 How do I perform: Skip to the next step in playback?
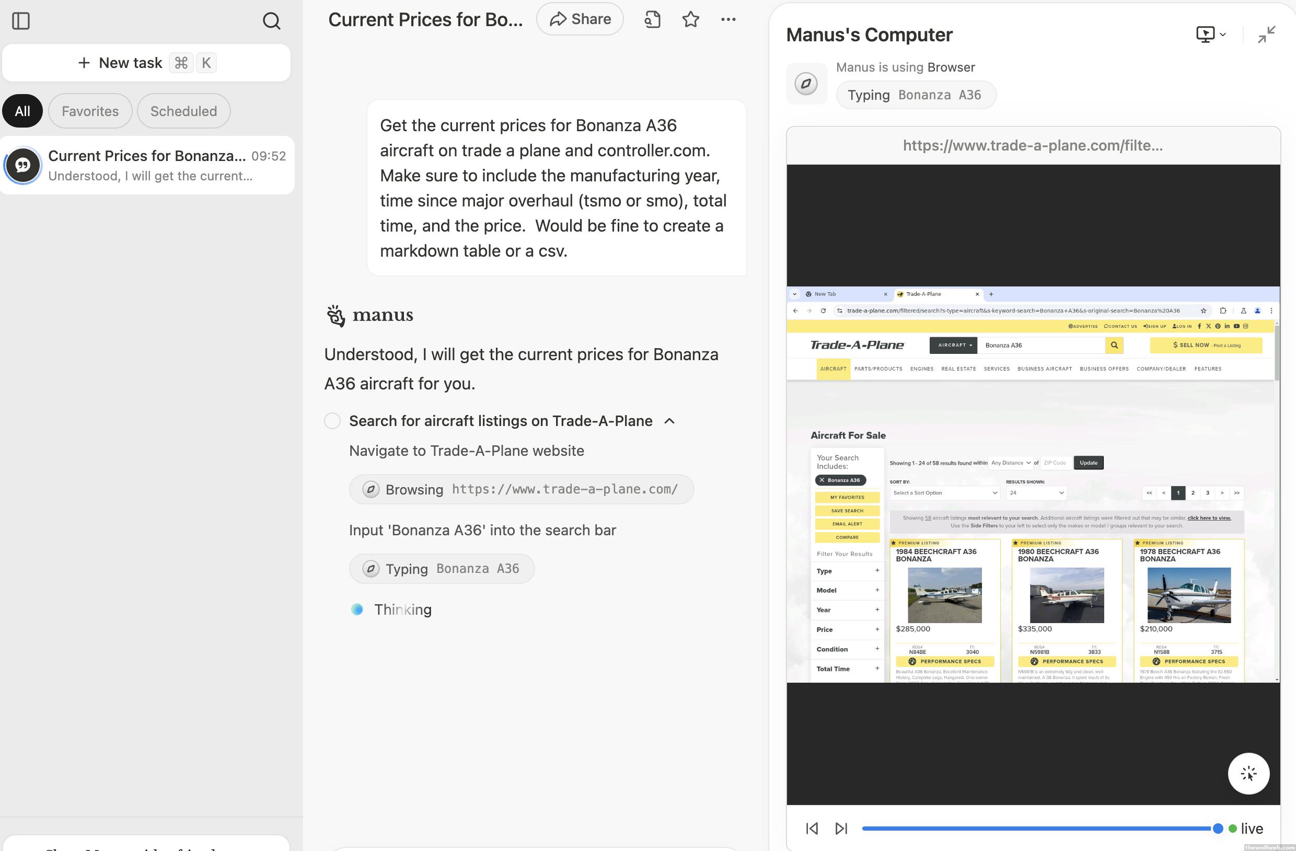point(841,828)
